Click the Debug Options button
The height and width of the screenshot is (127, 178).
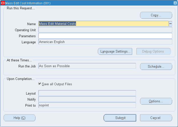(154, 52)
